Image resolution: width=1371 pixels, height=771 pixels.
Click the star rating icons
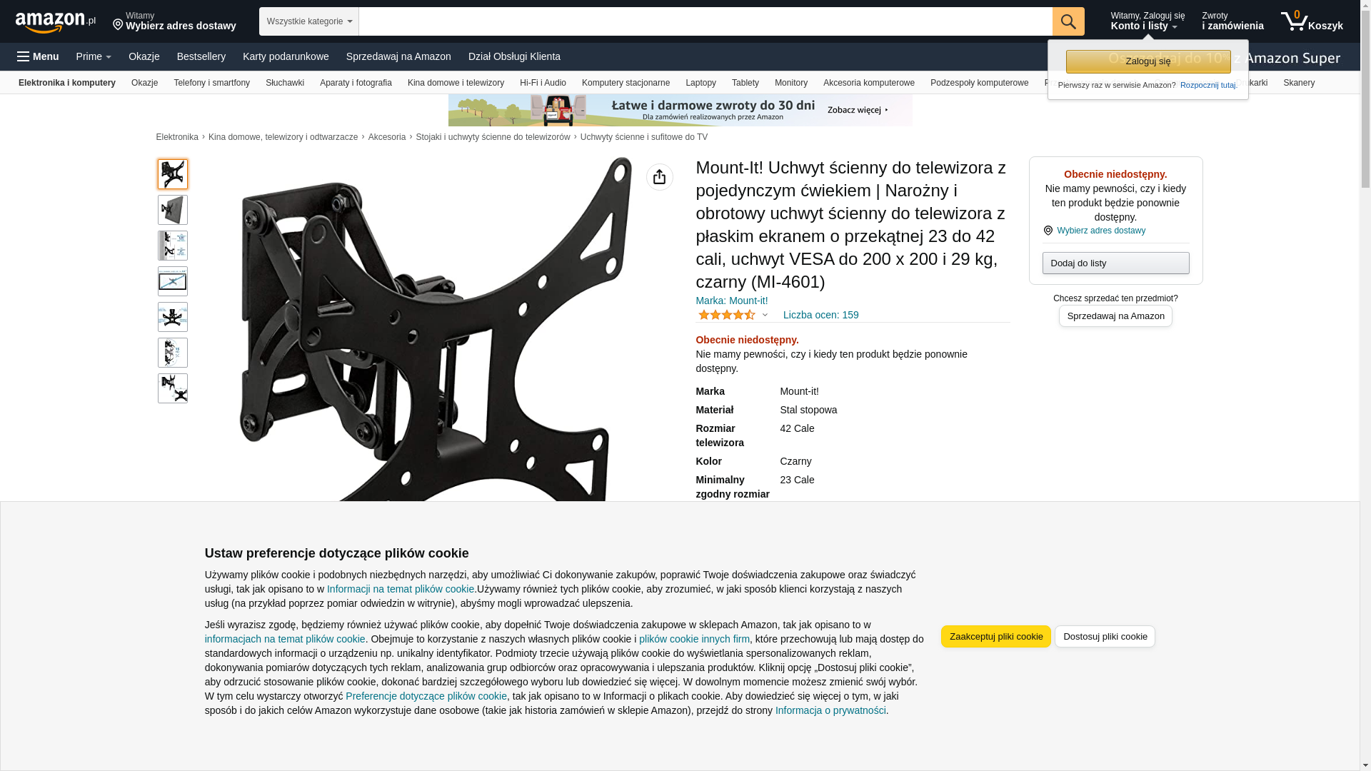click(x=726, y=315)
